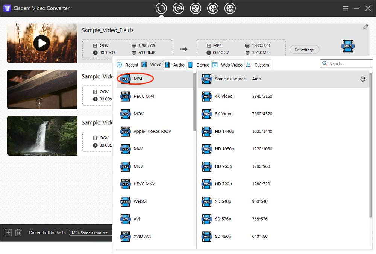Click the MP4 output format icon for Sample_Video_Fields

click(348, 46)
